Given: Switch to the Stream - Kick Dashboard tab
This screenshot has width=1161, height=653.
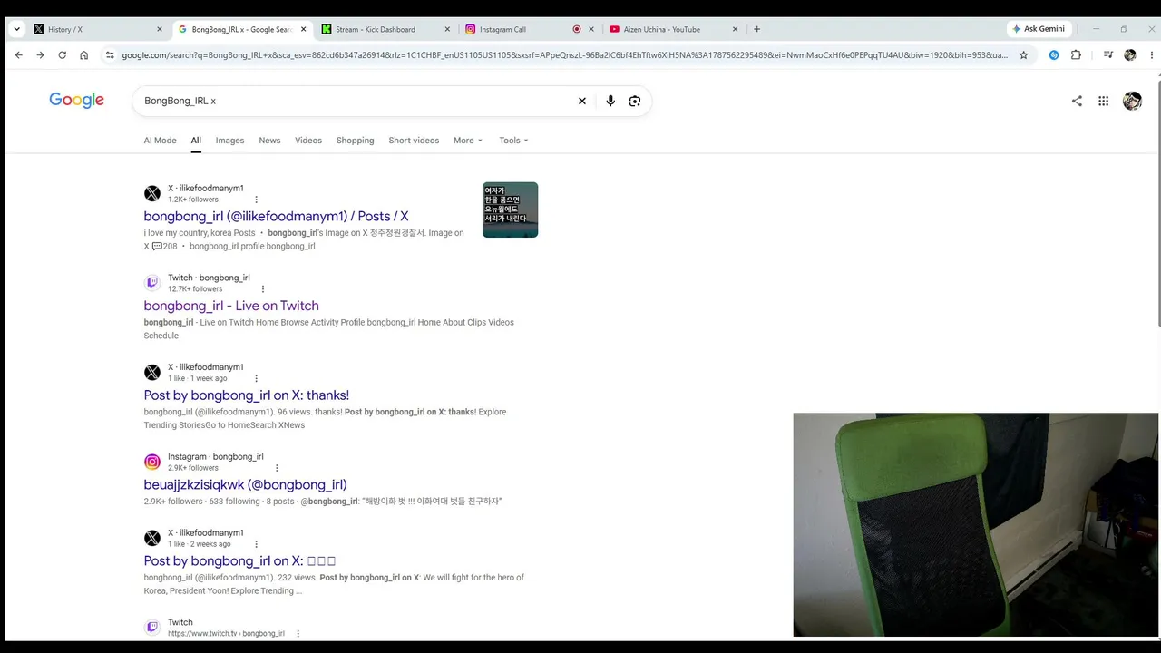Looking at the screenshot, I should pos(385,29).
